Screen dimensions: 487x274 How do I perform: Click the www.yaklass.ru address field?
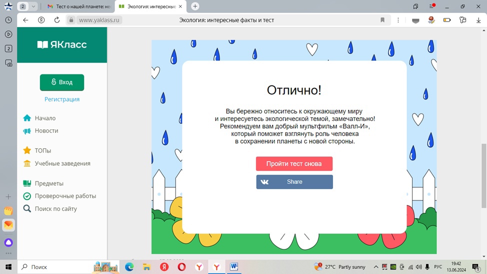pyautogui.click(x=99, y=20)
